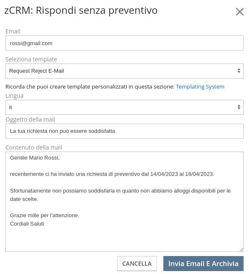This screenshot has height=274, width=249.
Task: Click the "Grazie mille per l'attenzione." text line
Action: 45,215
